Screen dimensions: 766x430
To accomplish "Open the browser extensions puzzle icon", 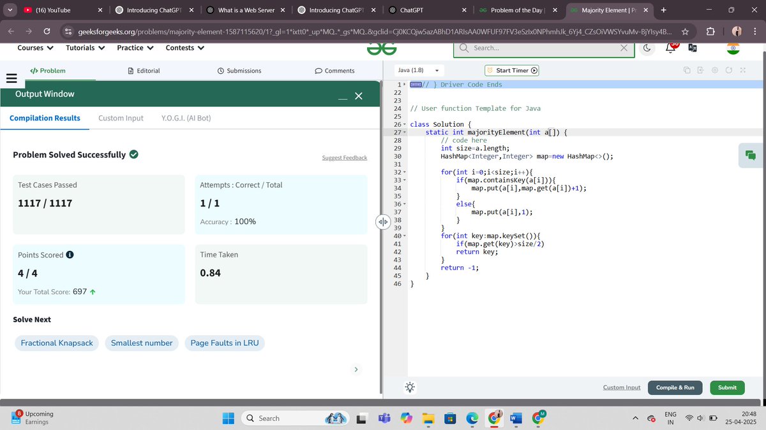I will (711, 31).
